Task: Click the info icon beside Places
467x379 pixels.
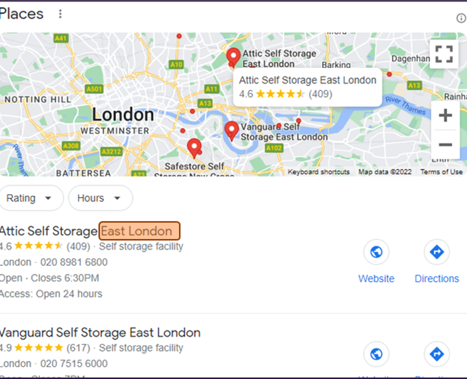Action: 461,18
